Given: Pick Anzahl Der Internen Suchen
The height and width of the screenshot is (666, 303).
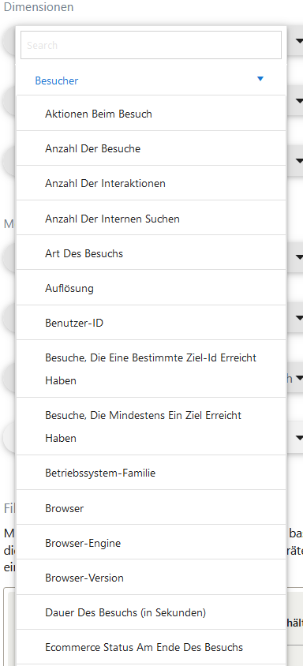Looking at the screenshot, I should pyautogui.click(x=151, y=219).
